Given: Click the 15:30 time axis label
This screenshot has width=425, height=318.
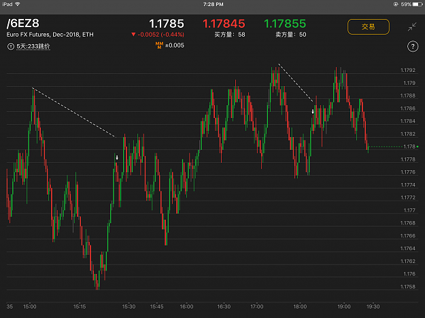Looking at the screenshot, I should (x=129, y=306).
